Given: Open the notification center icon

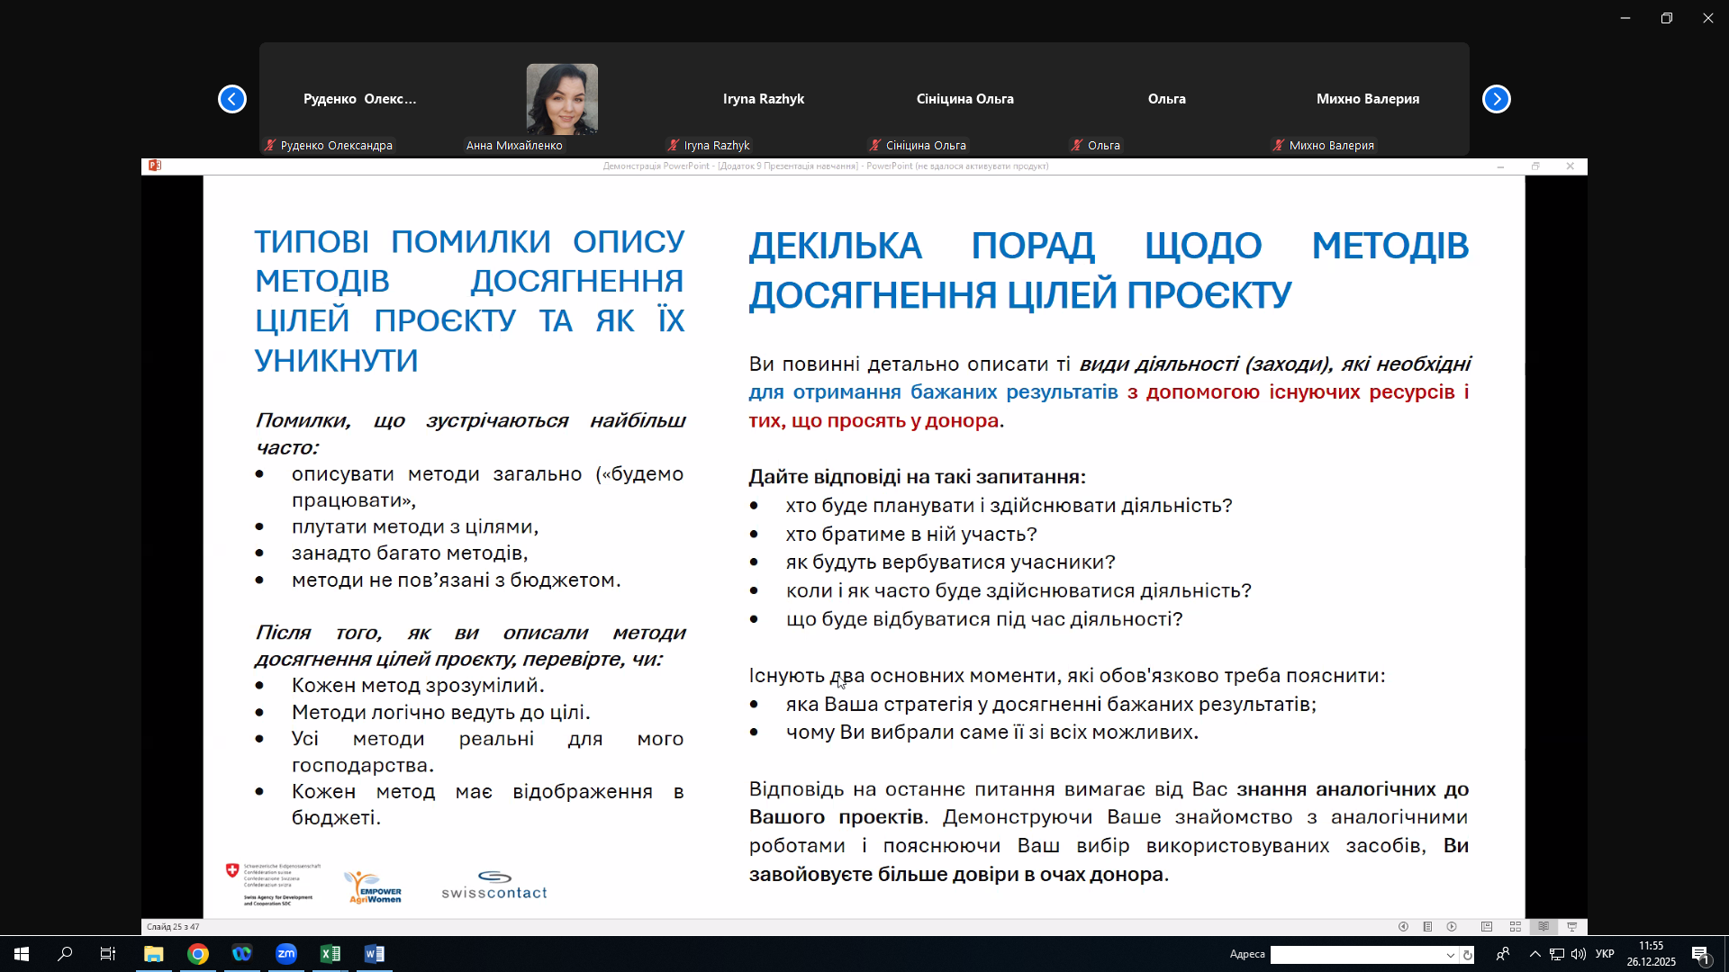Looking at the screenshot, I should click(x=1700, y=955).
